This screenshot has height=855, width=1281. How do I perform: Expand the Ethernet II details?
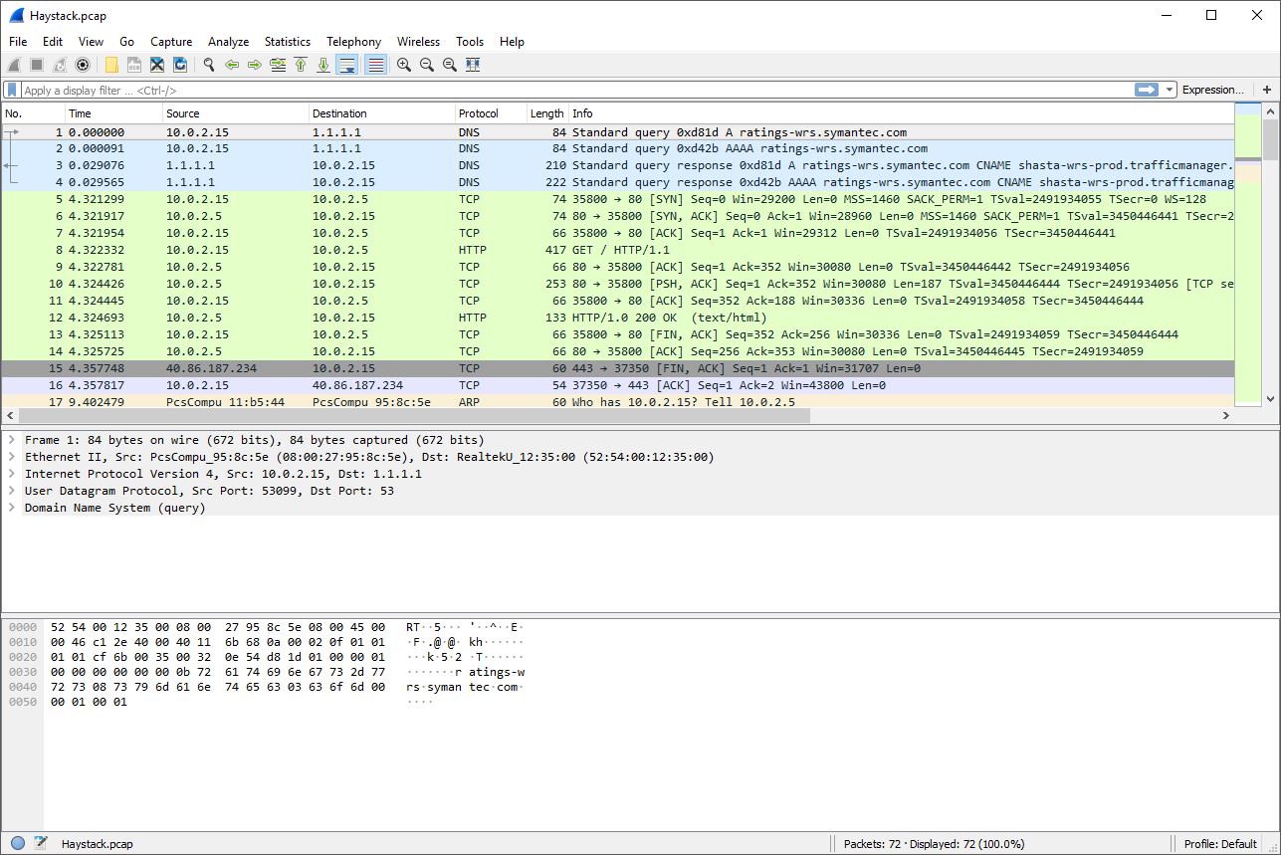pos(12,457)
